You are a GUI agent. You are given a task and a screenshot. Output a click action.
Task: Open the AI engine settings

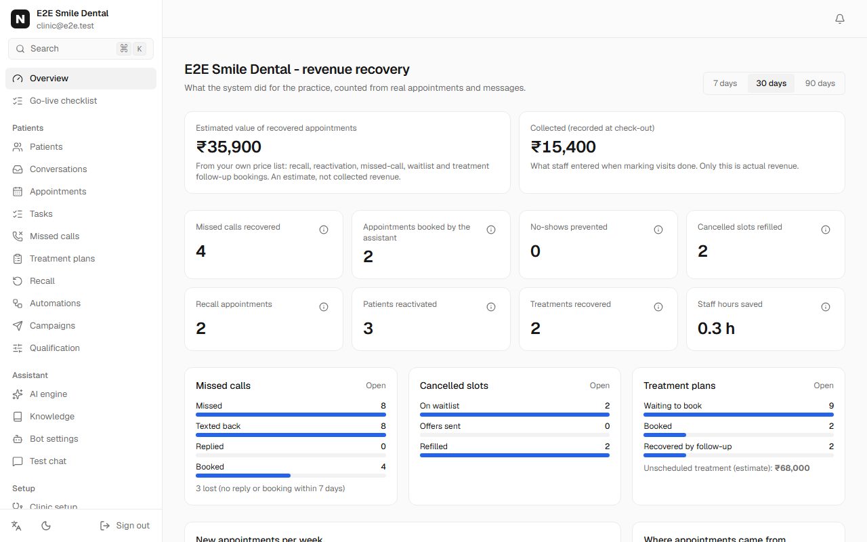81,394
